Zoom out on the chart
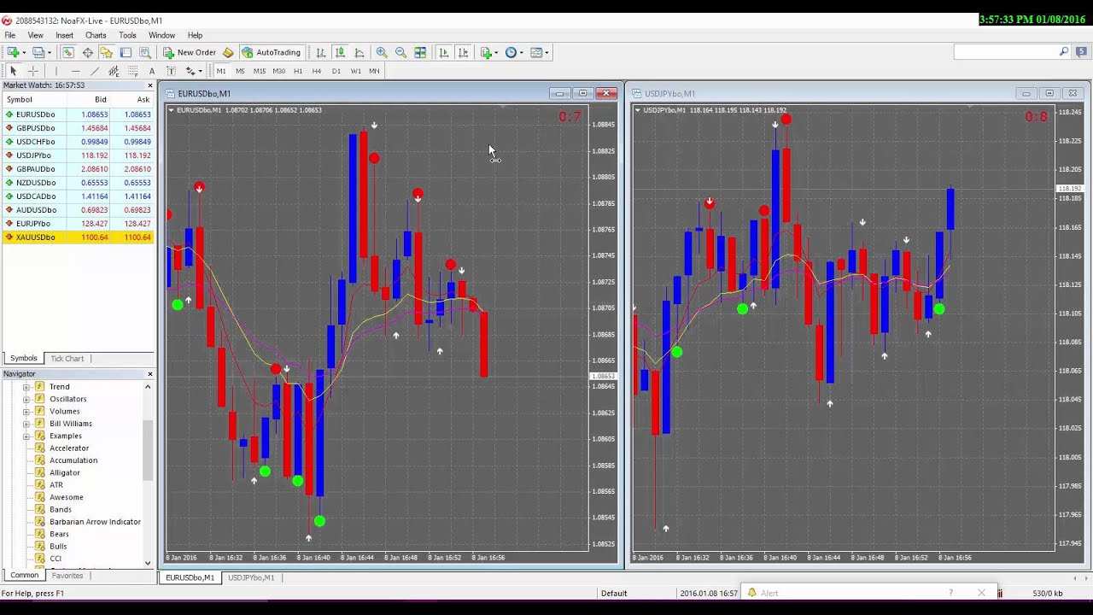1093x615 pixels. 400,52
